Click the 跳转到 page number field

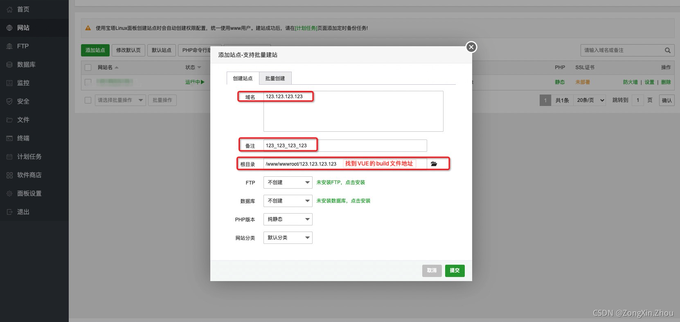(638, 100)
